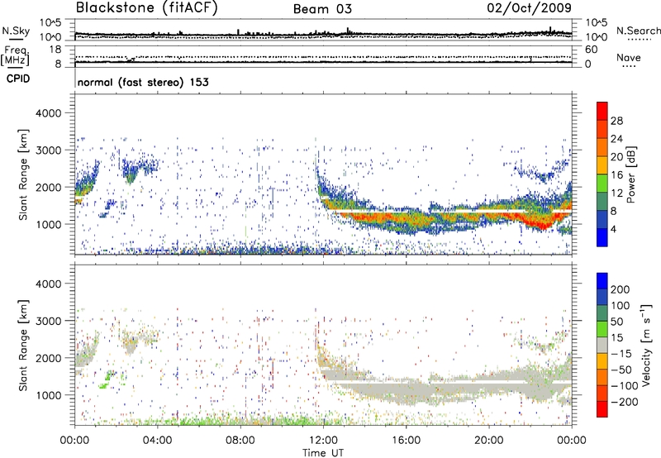Select the 'N.Sky' legend label

[16, 31]
